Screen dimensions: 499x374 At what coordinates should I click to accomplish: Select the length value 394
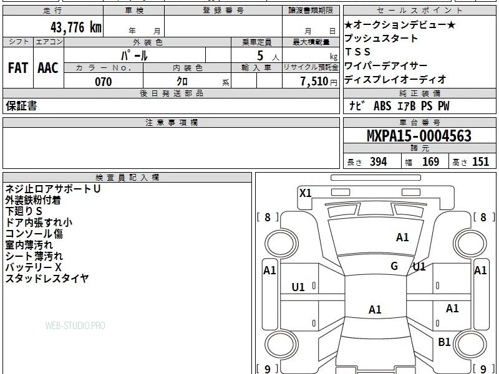[379, 161]
